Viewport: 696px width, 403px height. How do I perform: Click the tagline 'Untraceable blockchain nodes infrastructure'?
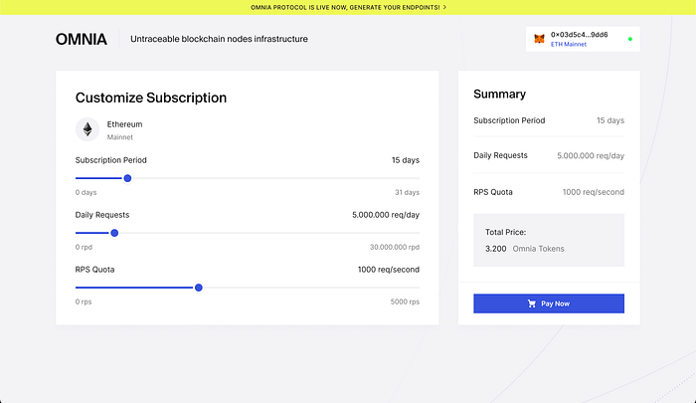coord(219,39)
